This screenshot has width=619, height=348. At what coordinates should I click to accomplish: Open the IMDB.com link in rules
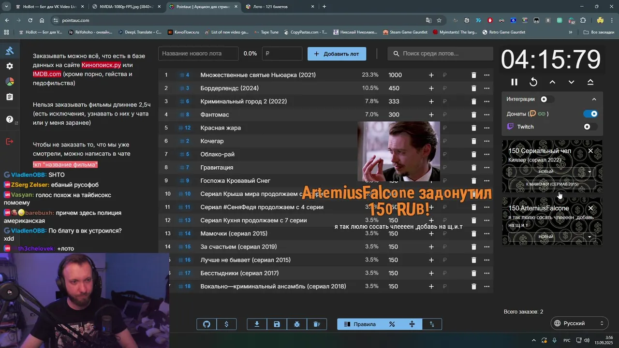[x=47, y=74]
